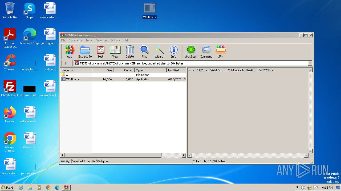Launch FileZilla Client shortcut
Screen dimensions: 341x191
coord(10,89)
